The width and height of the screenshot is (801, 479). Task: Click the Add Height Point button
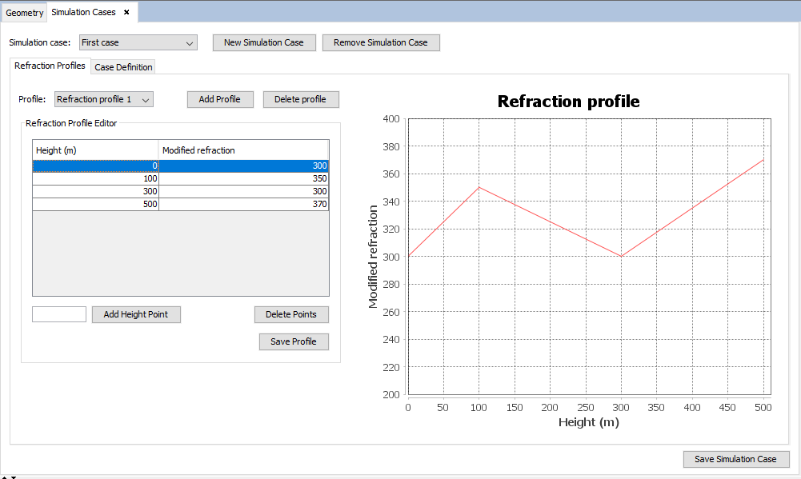136,314
